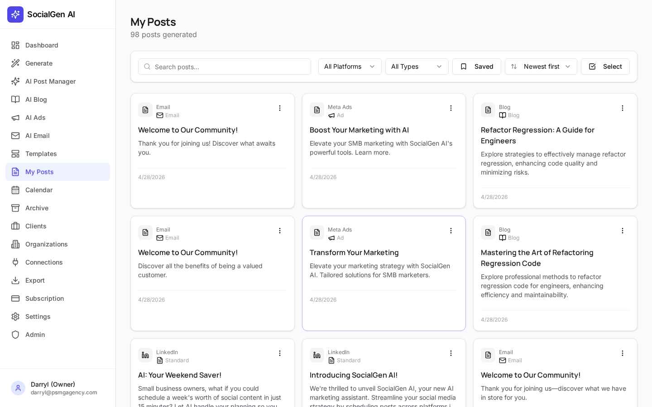
Task: Open options menu for first Welcome email card
Action: (x=280, y=108)
